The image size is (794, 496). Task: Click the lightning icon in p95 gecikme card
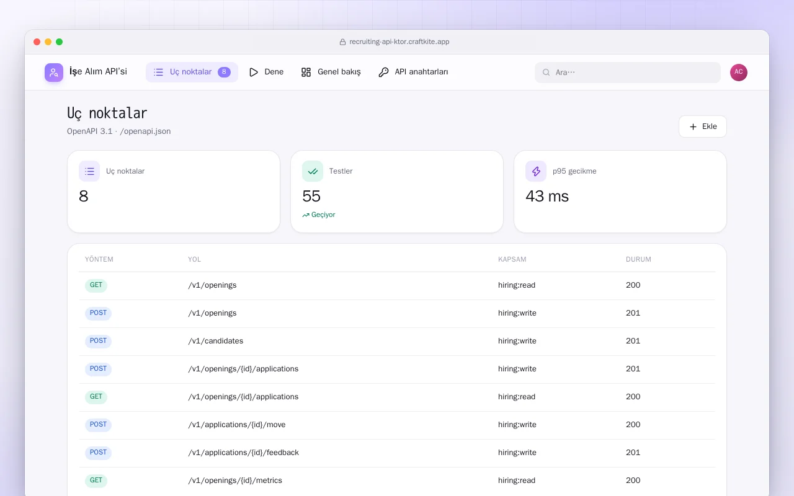coord(536,171)
